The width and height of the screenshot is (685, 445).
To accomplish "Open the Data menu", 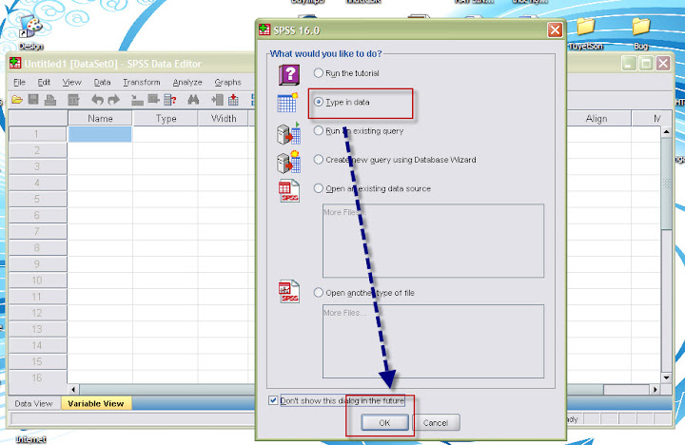I will [102, 82].
